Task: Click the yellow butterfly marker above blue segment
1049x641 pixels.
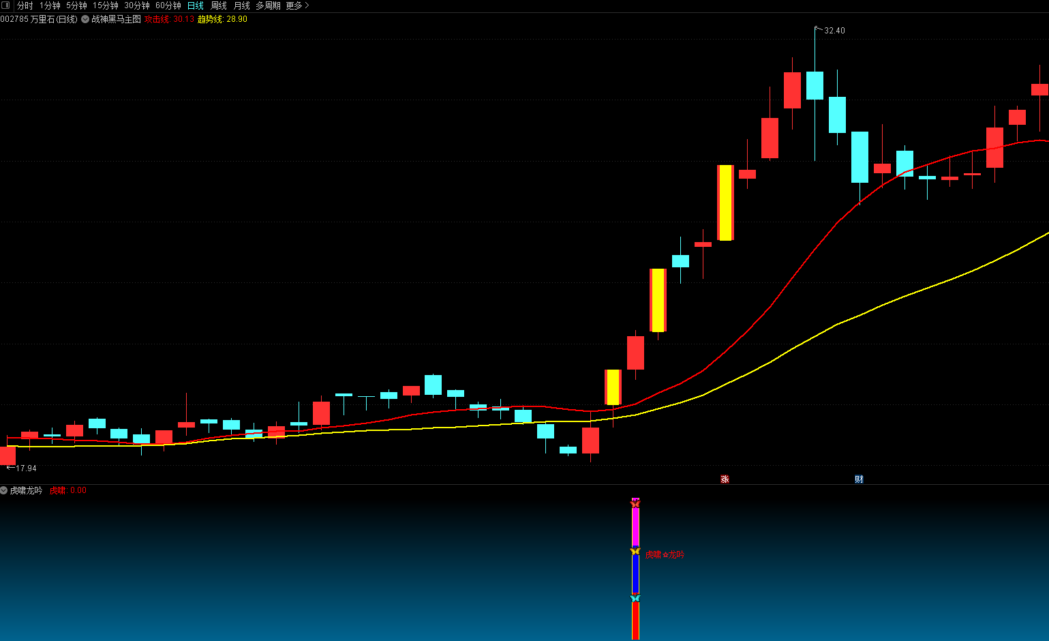Action: point(635,551)
